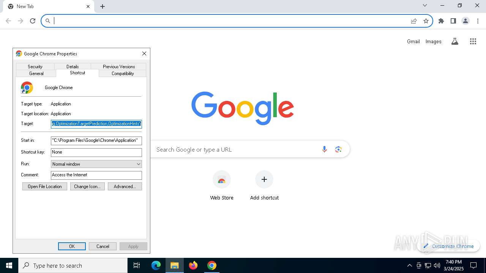Open the network icon in the tray
This screenshot has width=486, height=273.
[x=428, y=265]
